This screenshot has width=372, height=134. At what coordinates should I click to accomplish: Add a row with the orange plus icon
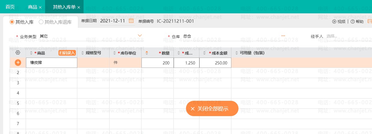pyautogui.click(x=18, y=63)
